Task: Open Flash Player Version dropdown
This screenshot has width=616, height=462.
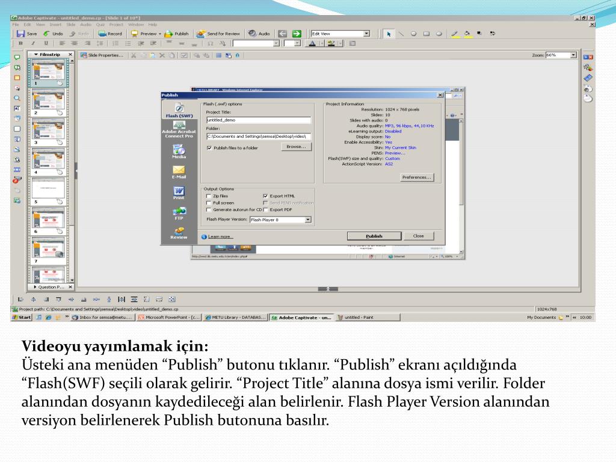Action: 309,220
